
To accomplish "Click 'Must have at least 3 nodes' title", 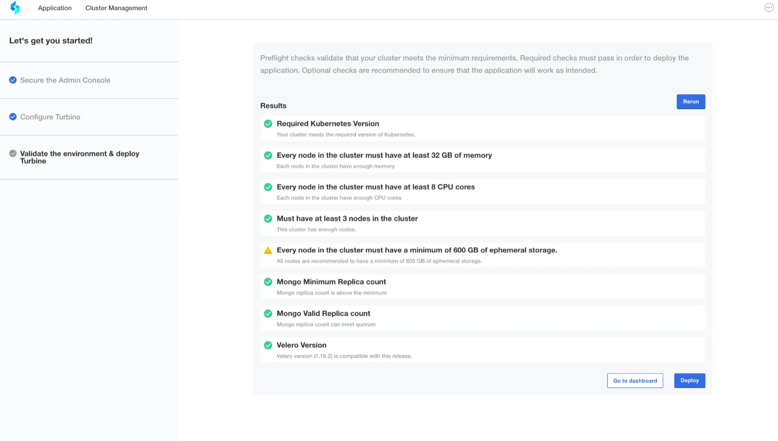I will (347, 218).
